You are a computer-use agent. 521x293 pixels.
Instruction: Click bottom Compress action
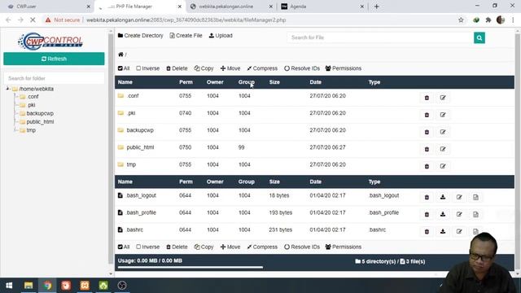[x=262, y=247]
